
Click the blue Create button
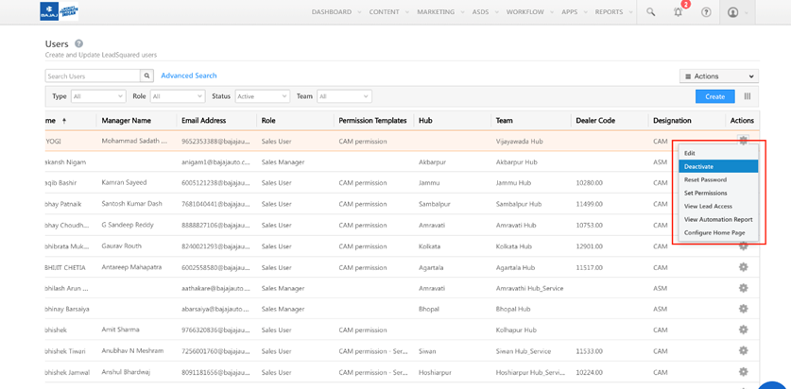[714, 96]
